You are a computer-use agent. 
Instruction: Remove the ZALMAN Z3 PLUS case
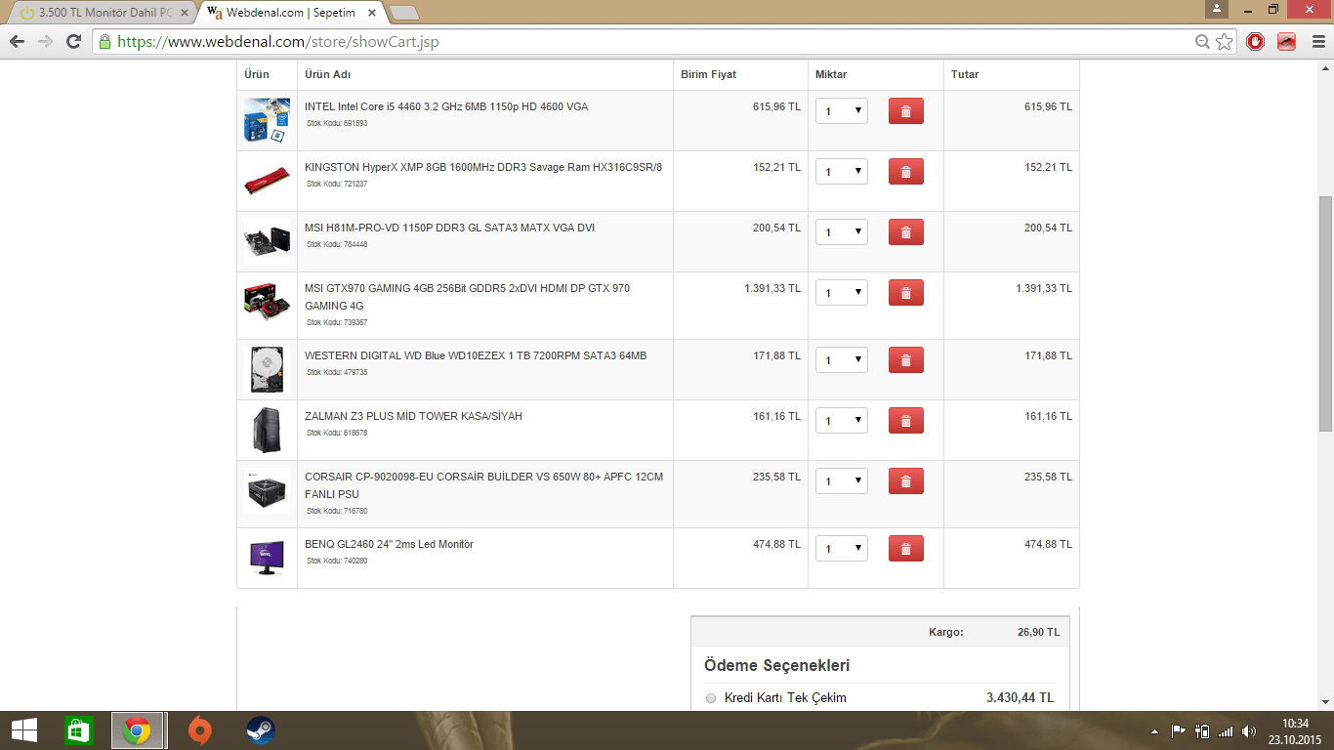[x=905, y=421]
